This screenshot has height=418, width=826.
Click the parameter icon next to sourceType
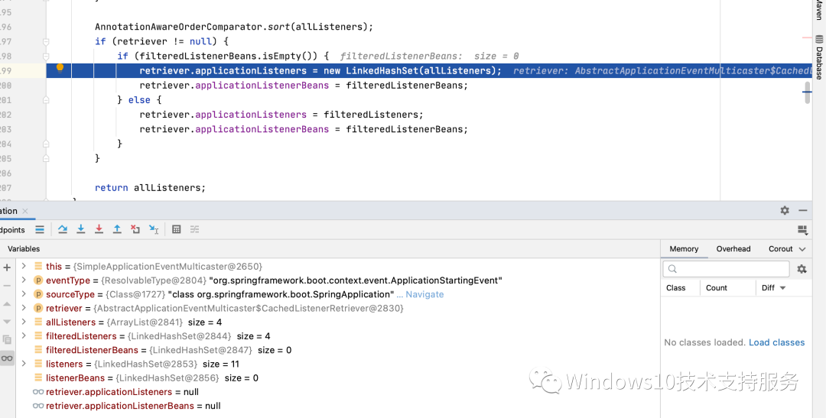click(x=38, y=294)
